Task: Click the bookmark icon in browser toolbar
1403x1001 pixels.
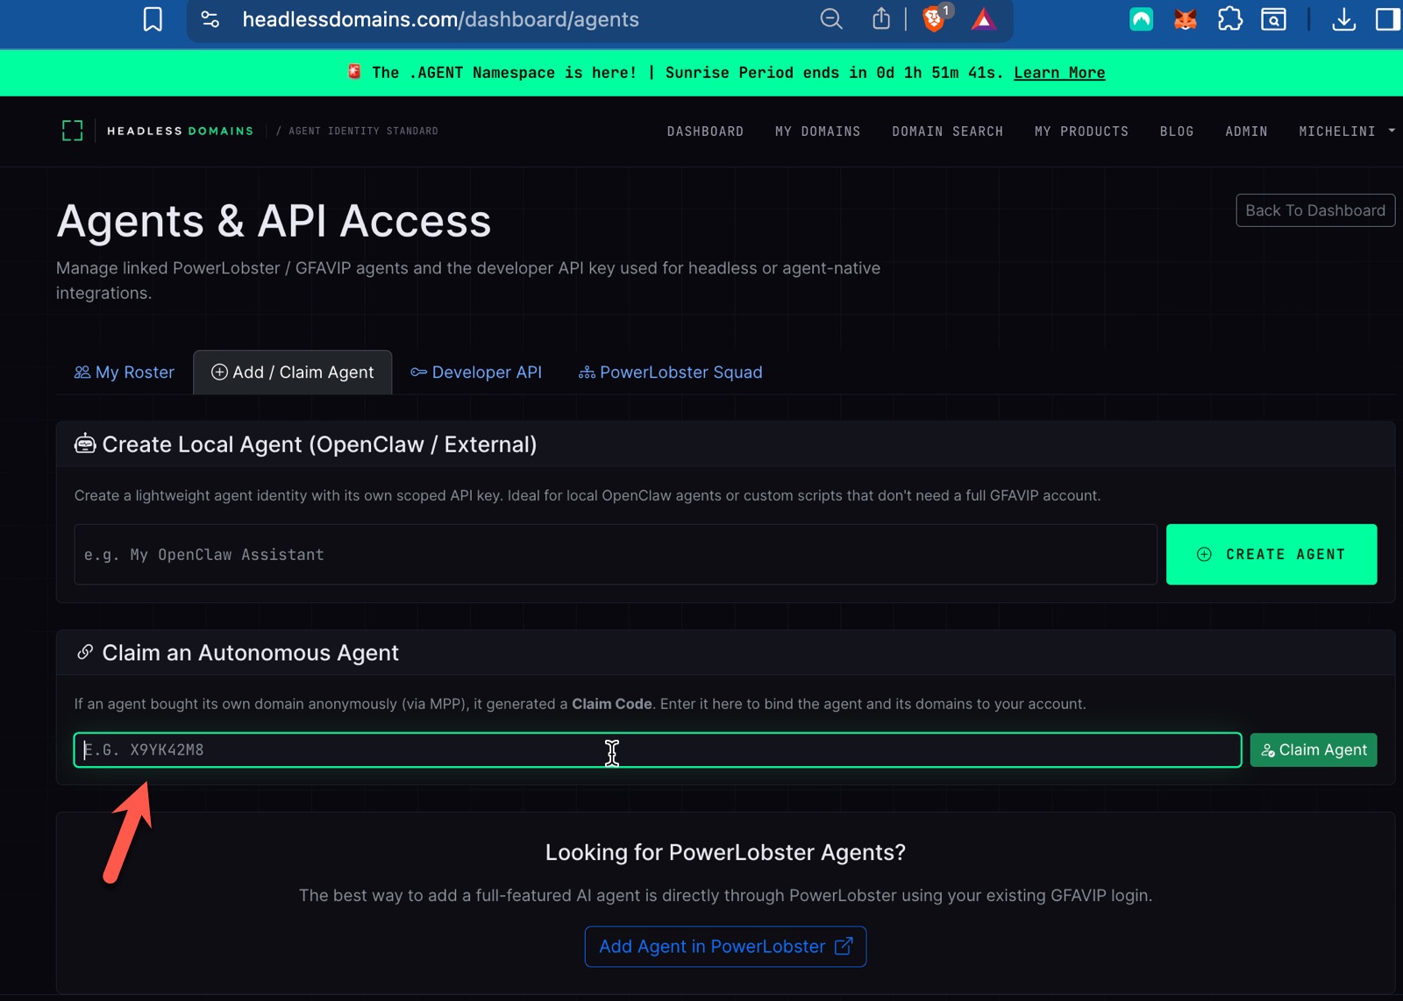Action: tap(153, 19)
